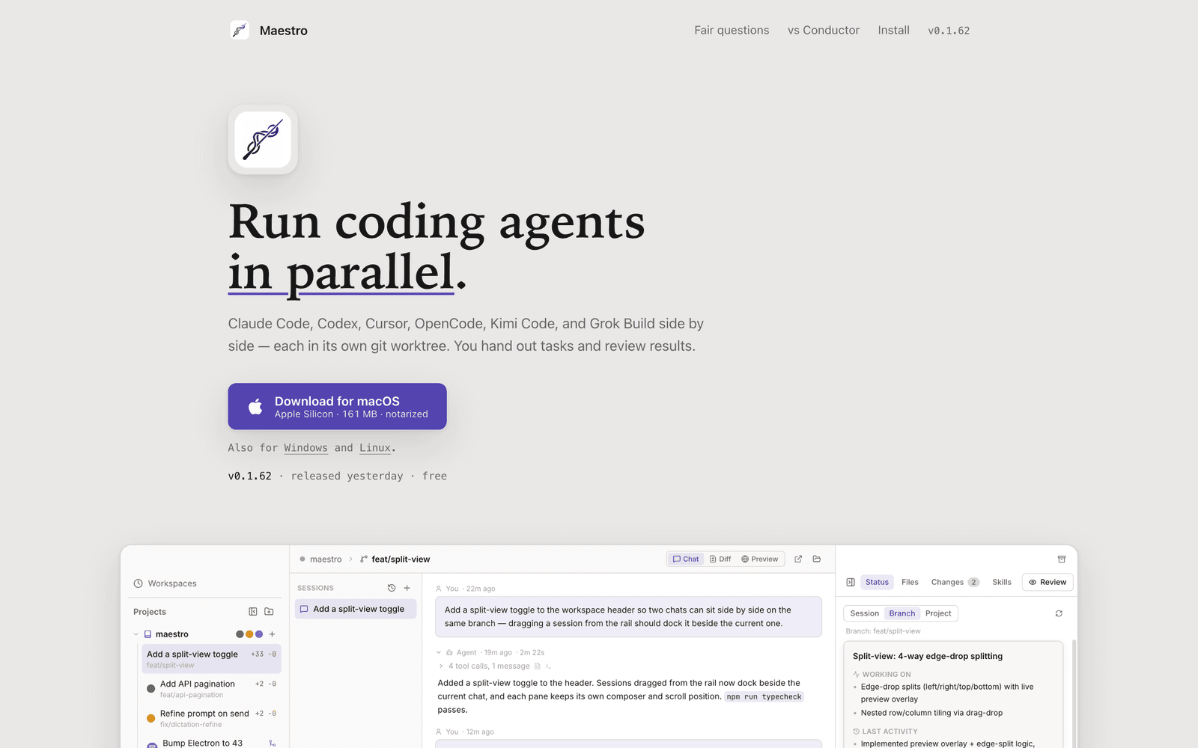This screenshot has height=748, width=1198.
Task: Click terminal icon after tool calls summary
Action: (x=548, y=666)
